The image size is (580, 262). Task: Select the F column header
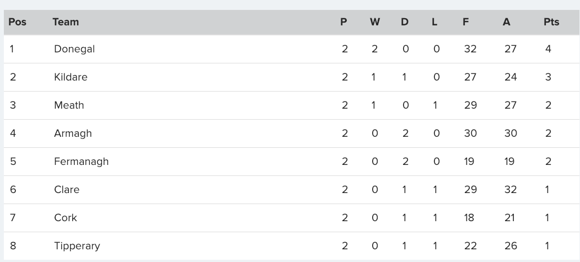(x=466, y=22)
